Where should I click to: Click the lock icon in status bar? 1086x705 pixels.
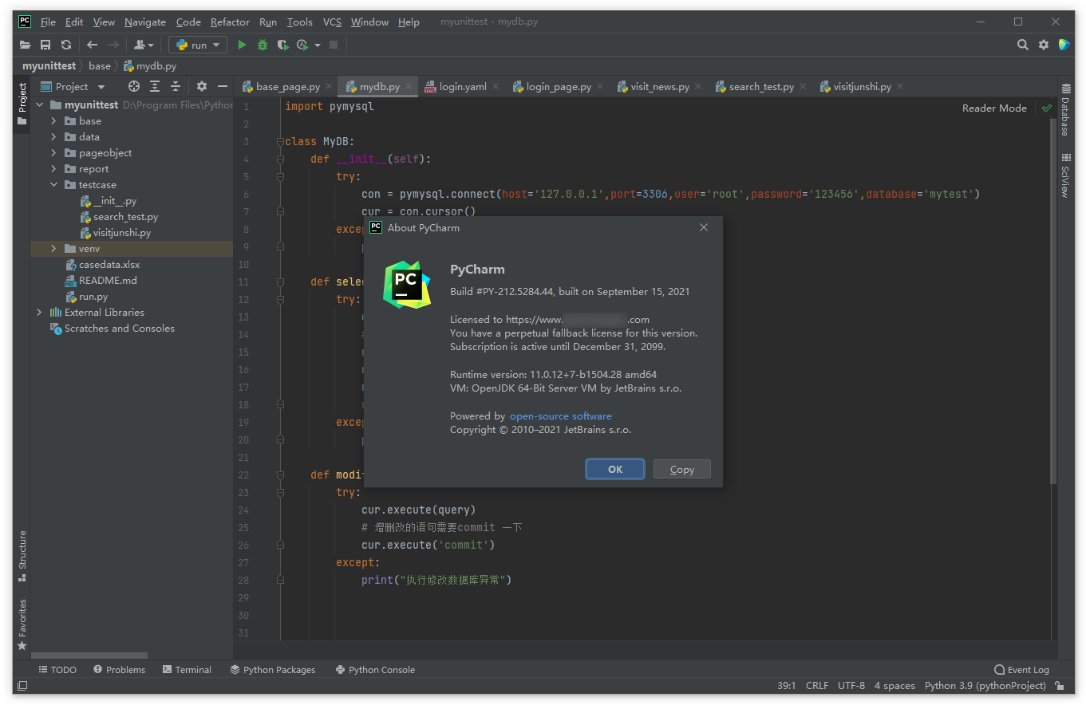1059,686
